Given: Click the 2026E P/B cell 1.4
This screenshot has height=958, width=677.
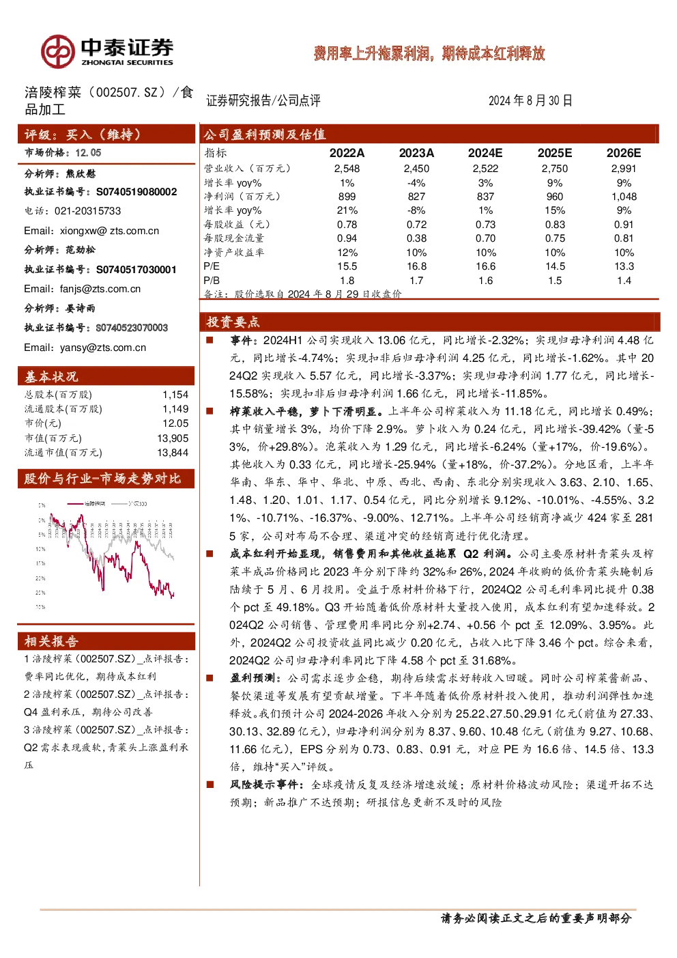Looking at the screenshot, I should coord(624,281).
